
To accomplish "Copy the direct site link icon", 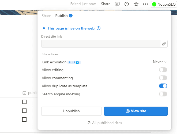I will coord(164,44).
